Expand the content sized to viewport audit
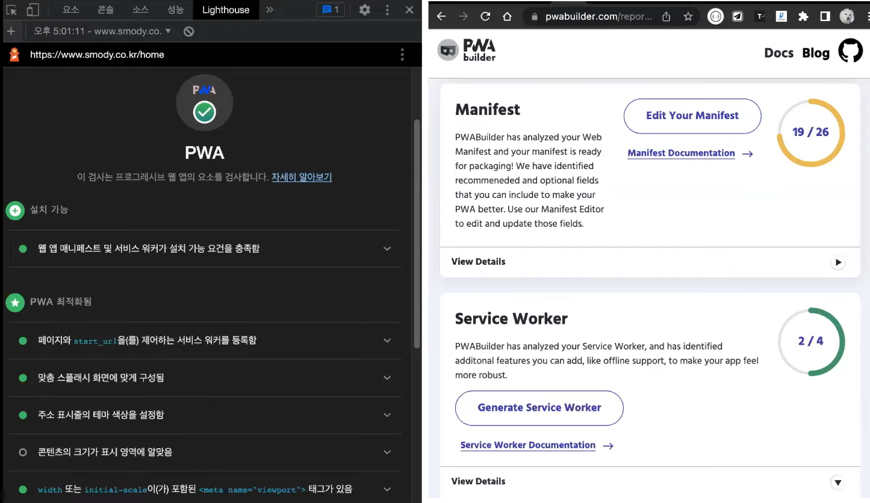Viewport: 870px width, 503px height. 205,452
